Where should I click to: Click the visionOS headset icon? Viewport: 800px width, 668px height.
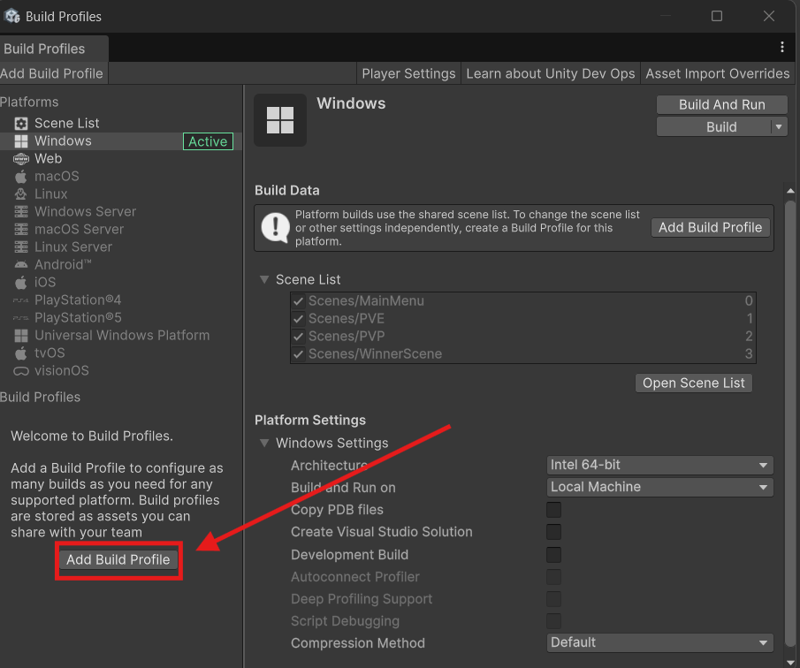(21, 371)
